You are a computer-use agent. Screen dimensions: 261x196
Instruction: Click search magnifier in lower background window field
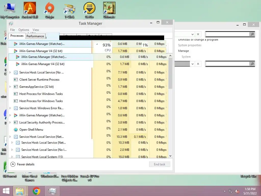click(x=252, y=64)
